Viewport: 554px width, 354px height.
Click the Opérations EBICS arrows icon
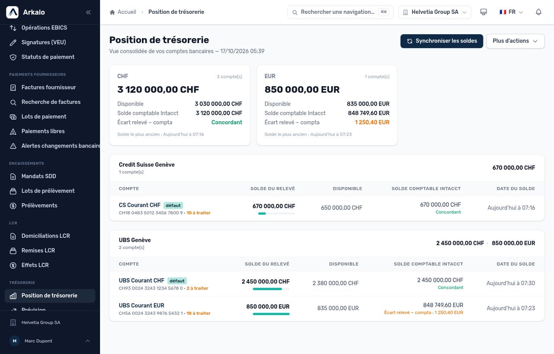(13, 28)
